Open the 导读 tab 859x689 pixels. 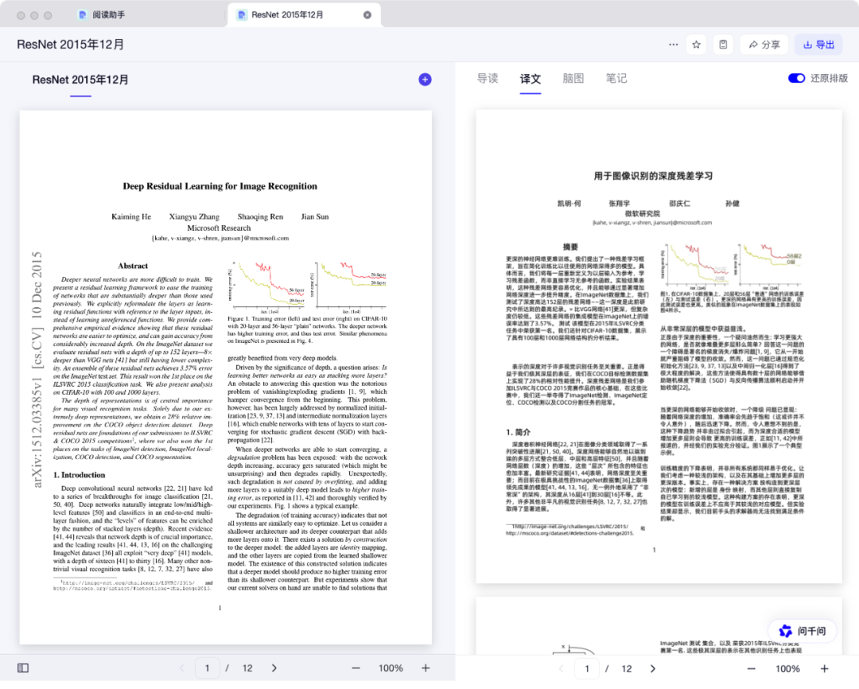click(x=487, y=79)
